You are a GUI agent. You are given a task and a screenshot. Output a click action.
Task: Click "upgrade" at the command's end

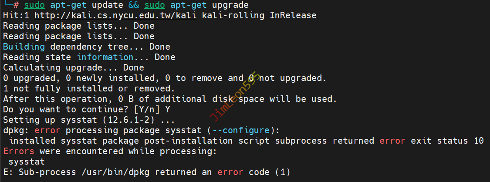tap(230, 5)
